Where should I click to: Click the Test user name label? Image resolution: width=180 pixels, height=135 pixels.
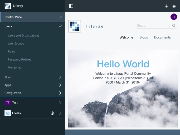[15, 102]
